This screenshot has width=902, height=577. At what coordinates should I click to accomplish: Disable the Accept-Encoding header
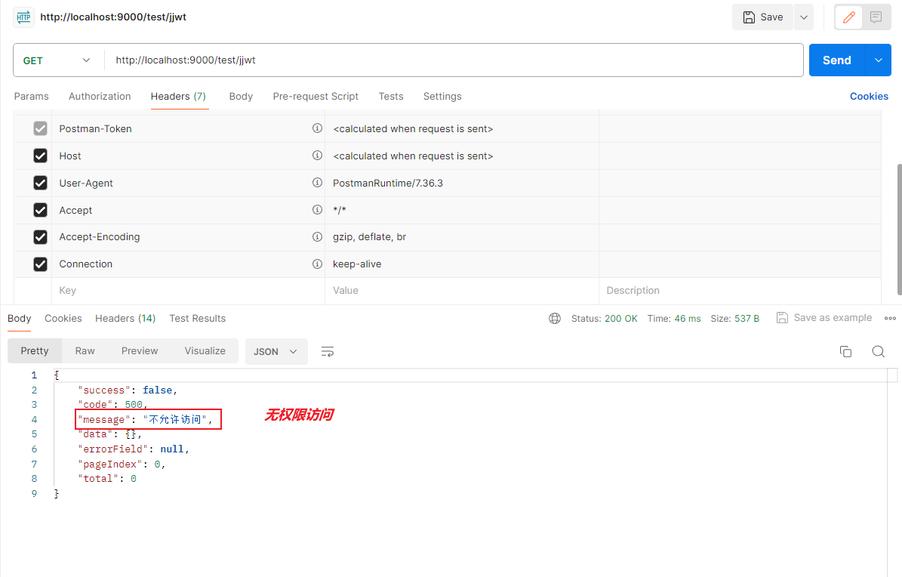[x=40, y=236]
